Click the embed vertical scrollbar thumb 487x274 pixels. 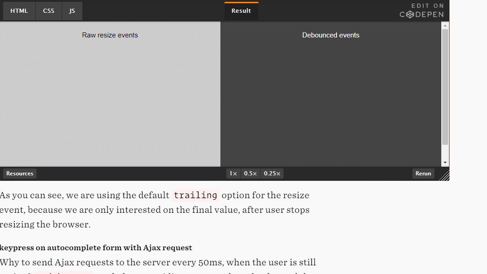pyautogui.click(x=445, y=87)
